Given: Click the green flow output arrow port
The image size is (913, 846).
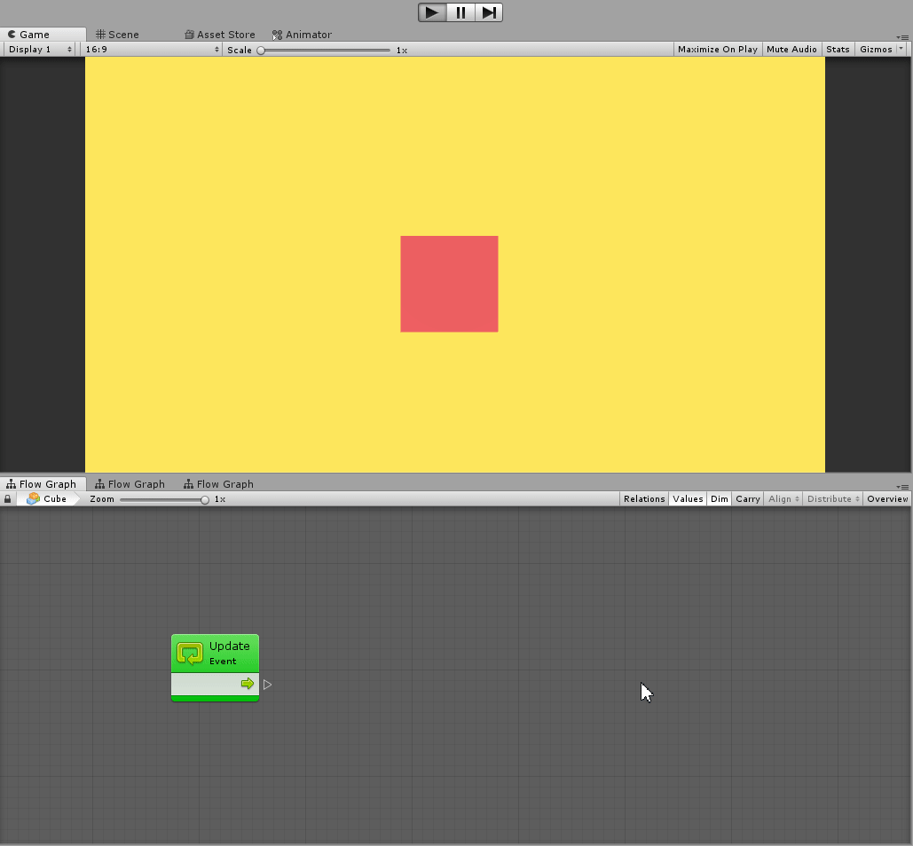Looking at the screenshot, I should pos(248,684).
